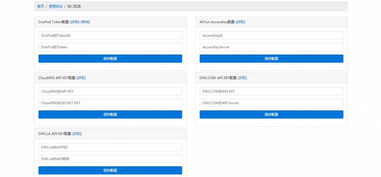This screenshot has width=381, height=177.
Task: Click the 首页 breadcrumb link
Action: pos(41,6)
